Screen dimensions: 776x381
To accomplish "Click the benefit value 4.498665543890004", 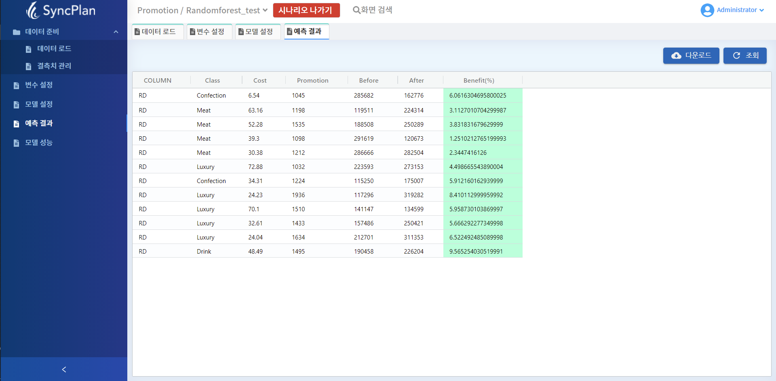I will 476,167.
